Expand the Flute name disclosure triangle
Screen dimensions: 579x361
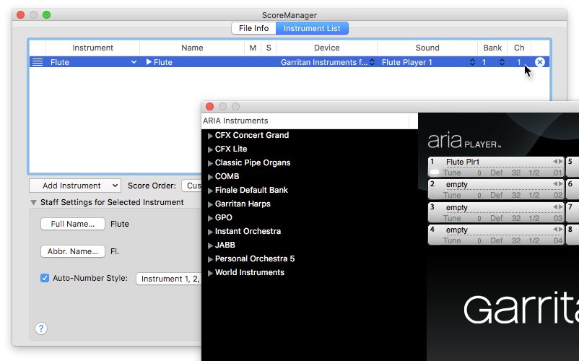(149, 62)
